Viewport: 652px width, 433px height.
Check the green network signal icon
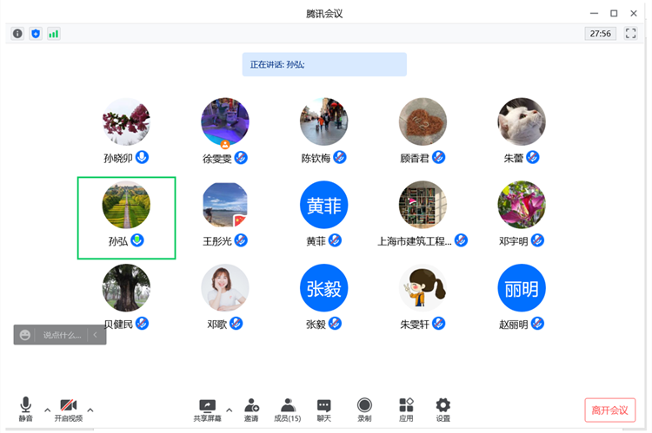(54, 34)
